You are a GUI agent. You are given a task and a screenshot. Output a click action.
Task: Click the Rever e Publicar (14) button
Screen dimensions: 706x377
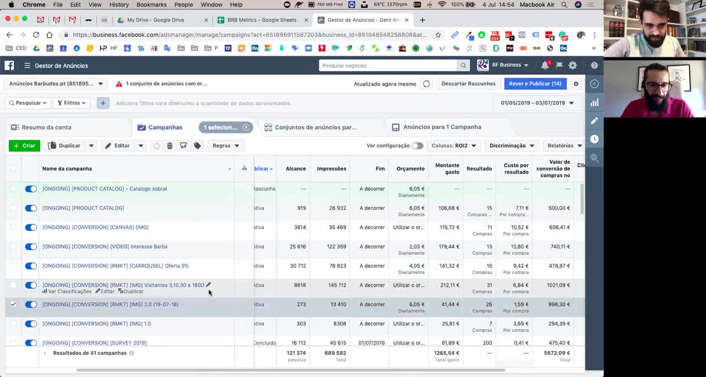[534, 84]
